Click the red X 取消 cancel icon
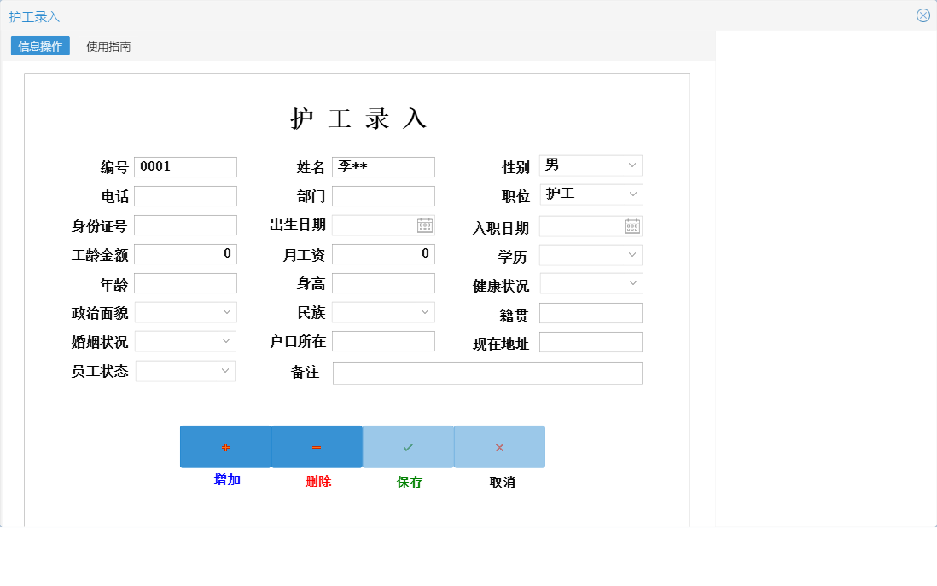The width and height of the screenshot is (937, 586). tap(499, 446)
